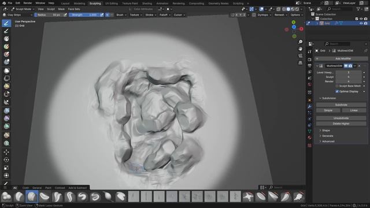This screenshot has height=208, width=370.
Task: Select the Transform tool in left toolbar
Action: 6,176
